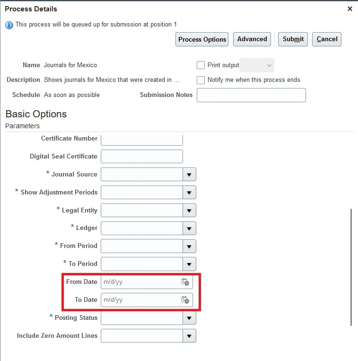358x361 pixels.
Task: Click the parameters panel vertical scrollbar
Action: click(x=351, y=267)
